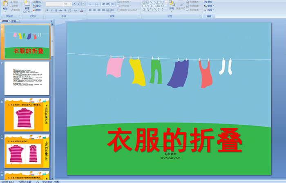Click the Increase Font Size icon
The height and width of the screenshot is (183, 286).
pos(74,4)
